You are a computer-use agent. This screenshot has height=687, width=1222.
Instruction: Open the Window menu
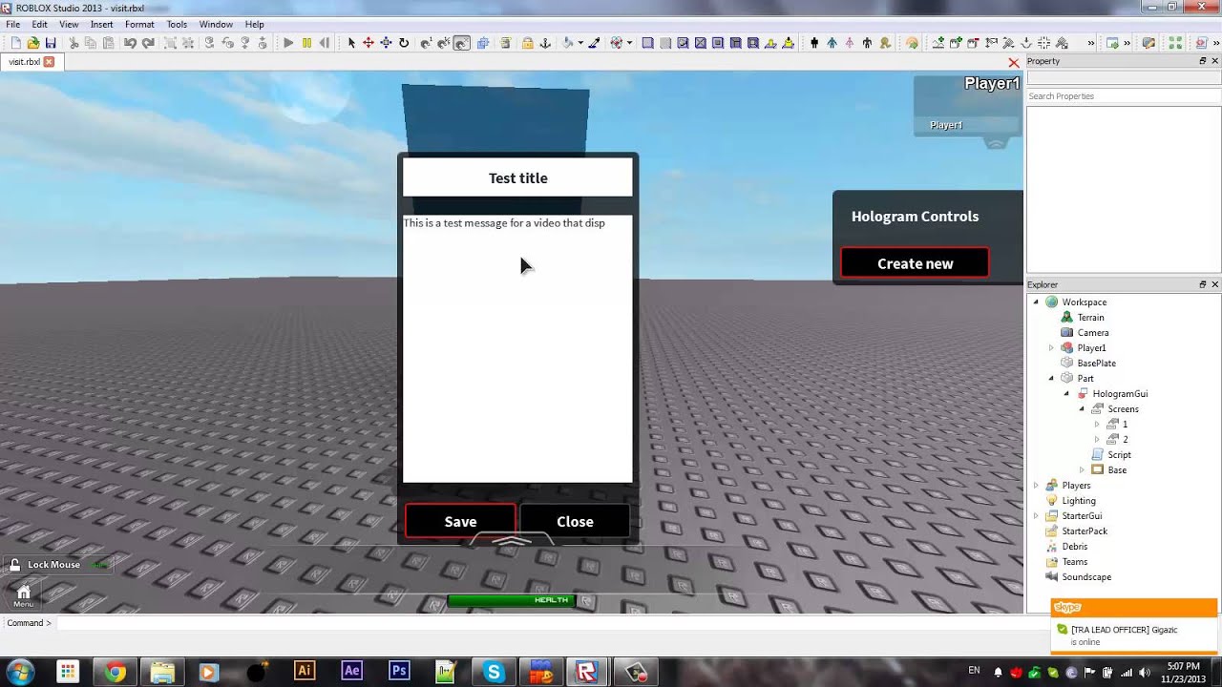(x=216, y=24)
